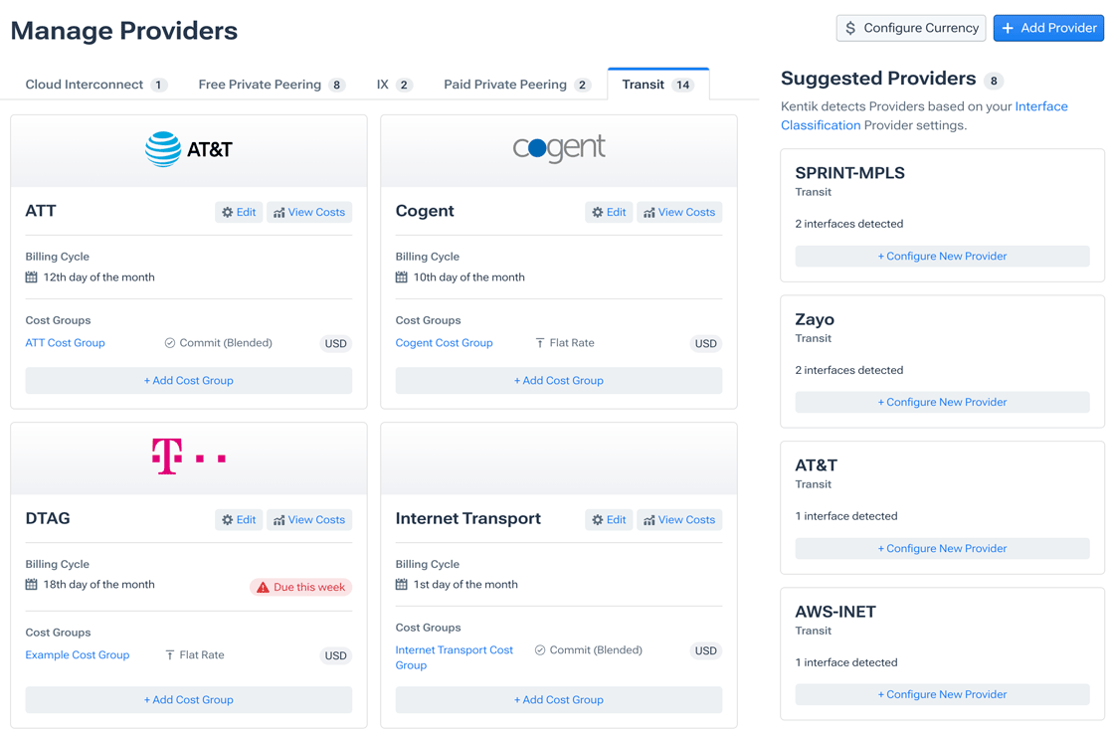This screenshot has width=1114, height=732.
Task: Click the calendar icon under Cogent Billing Cycle
Action: click(x=403, y=276)
